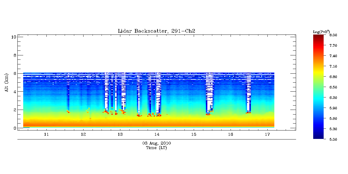The width and height of the screenshot is (348, 174).
Task: Click the y-axis tick label 10
Action: [x=13, y=37]
